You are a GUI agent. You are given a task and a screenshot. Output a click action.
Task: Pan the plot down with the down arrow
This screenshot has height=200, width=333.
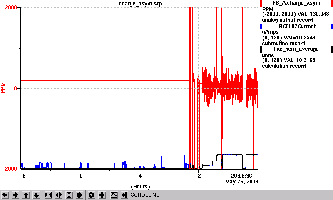coord(37,195)
